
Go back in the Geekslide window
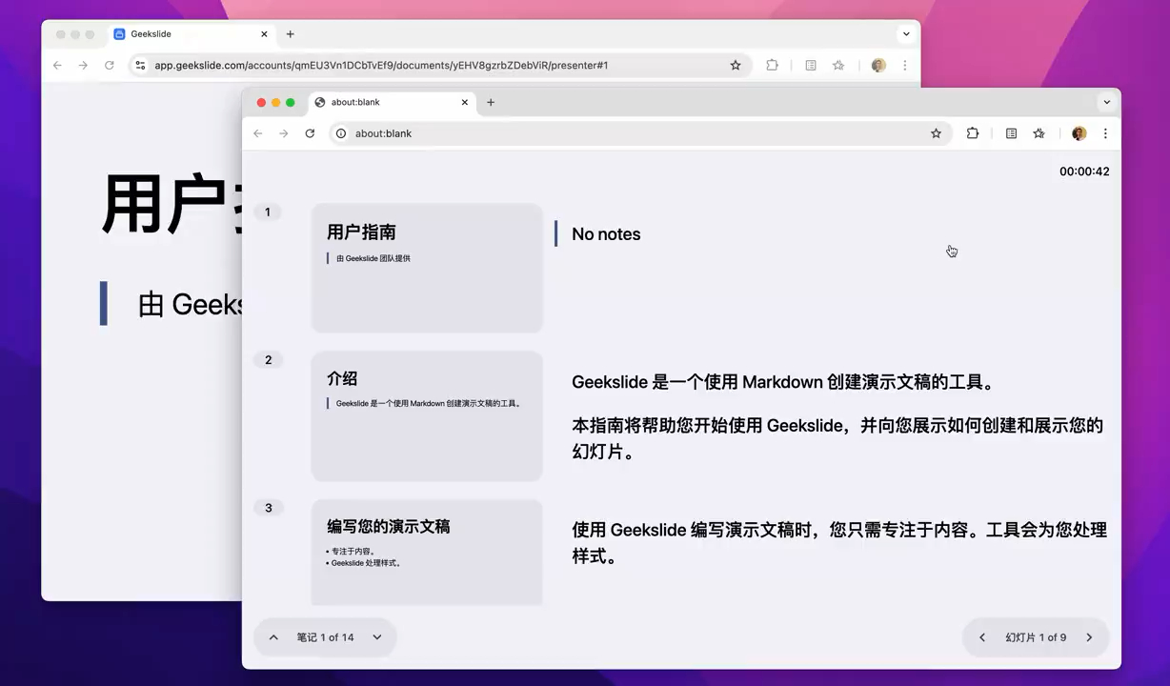click(57, 66)
